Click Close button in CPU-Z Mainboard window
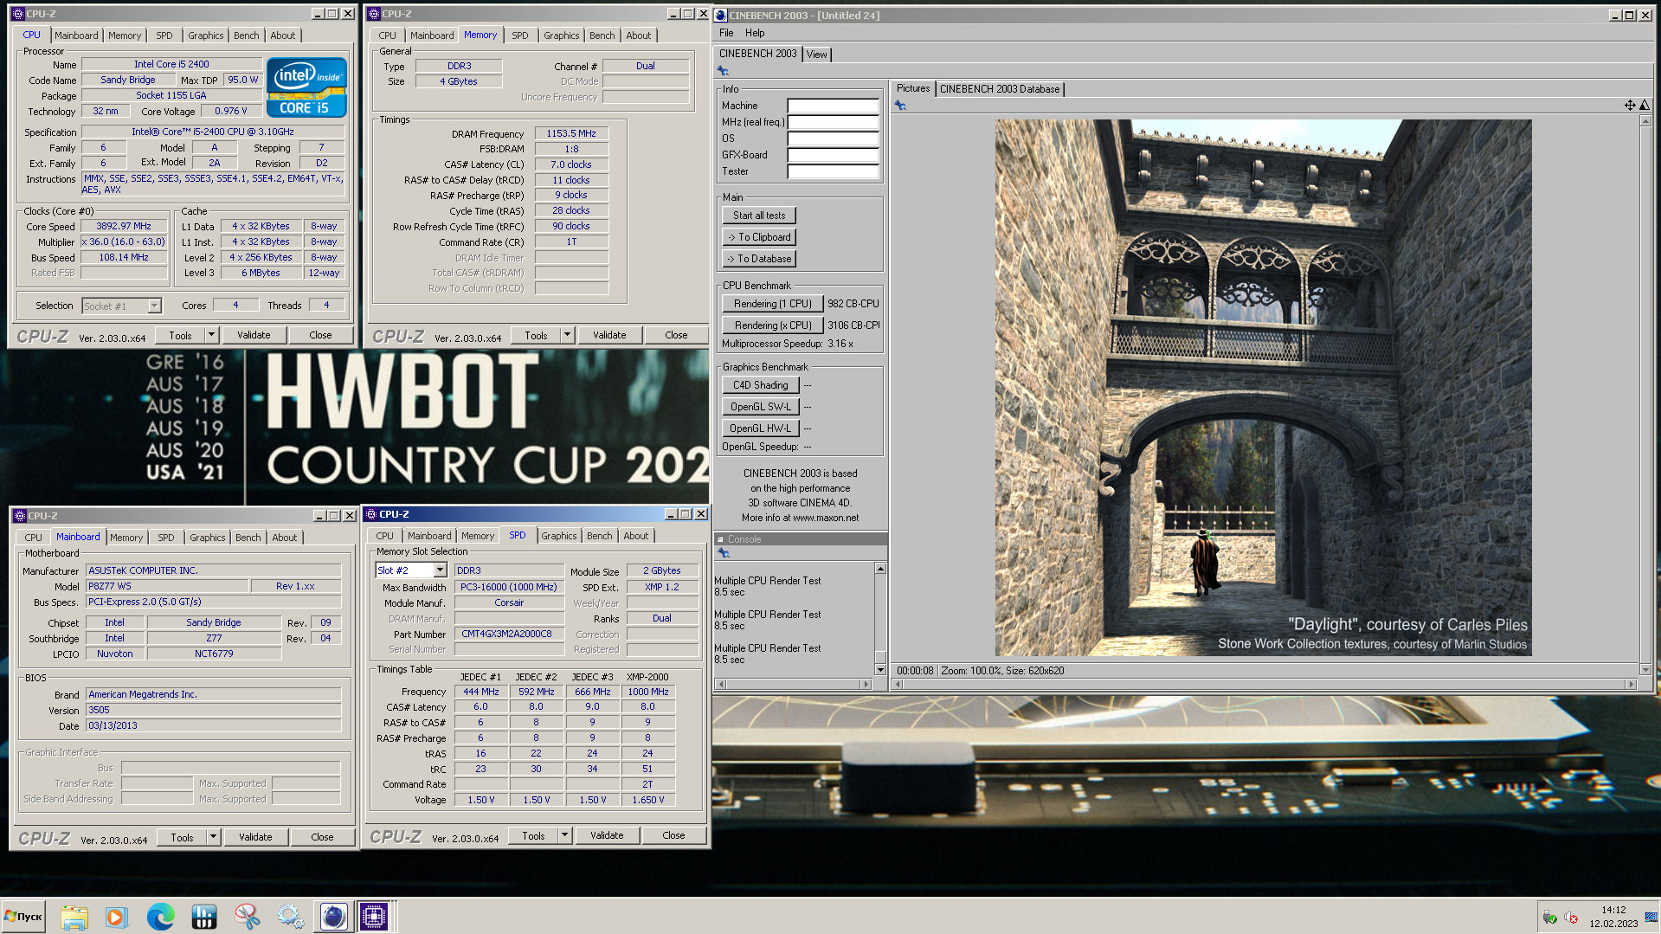Viewport: 1661px width, 934px height. coord(322,837)
